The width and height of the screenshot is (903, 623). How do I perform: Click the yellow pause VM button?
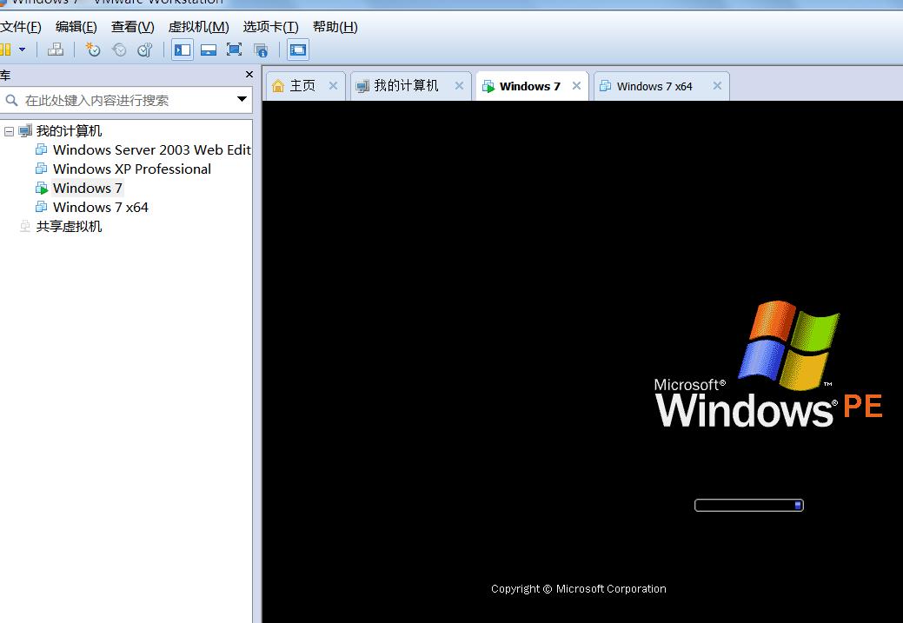5,50
